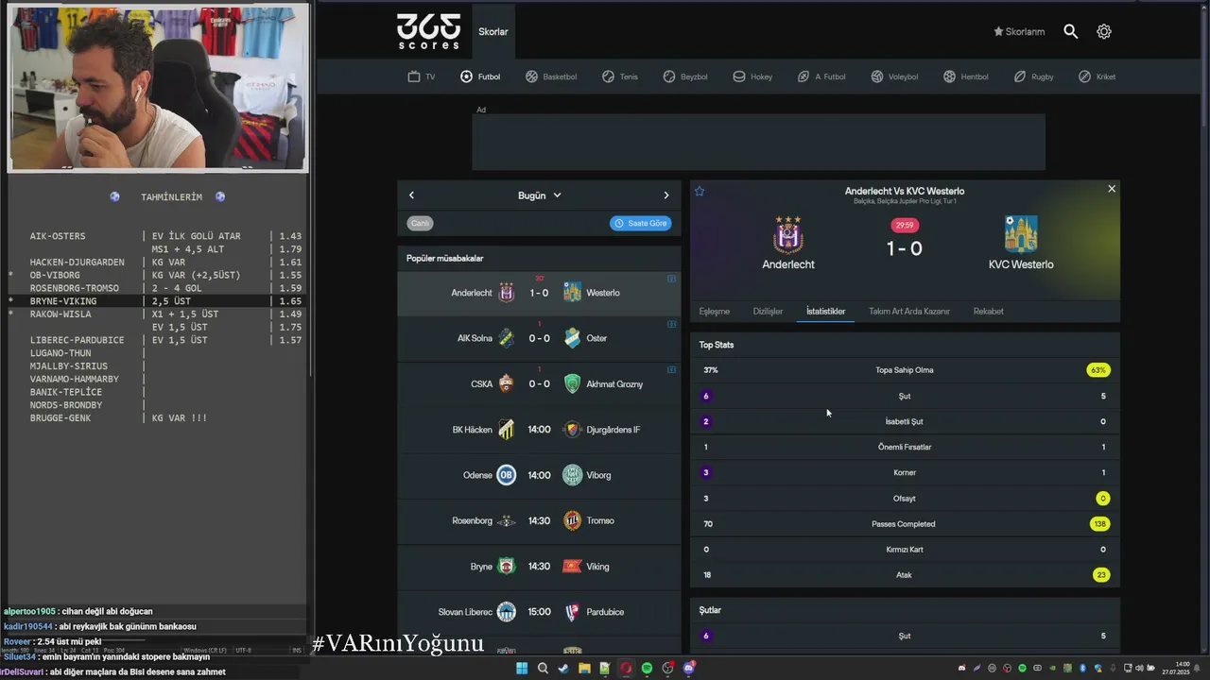Go to next day arrow
This screenshot has height=680, width=1210.
(x=666, y=195)
